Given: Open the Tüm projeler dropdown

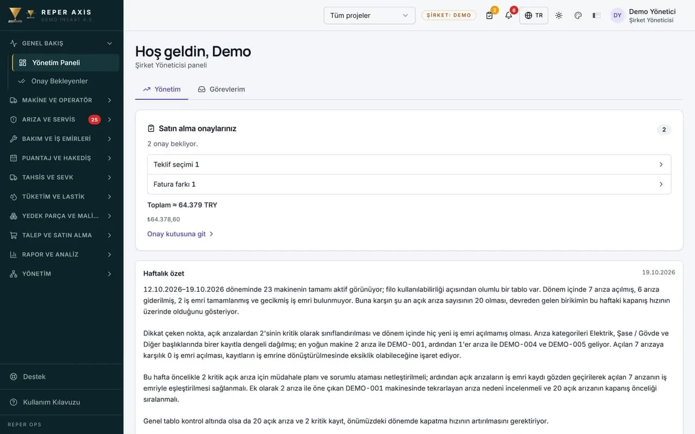Looking at the screenshot, I should pyautogui.click(x=369, y=15).
